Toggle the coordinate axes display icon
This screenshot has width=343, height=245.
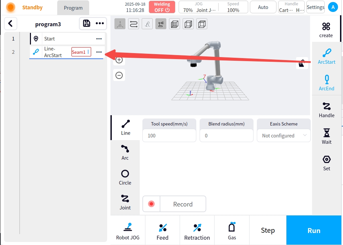tap(120, 24)
